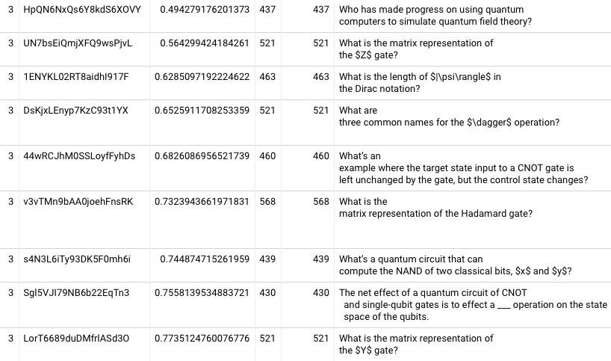Select the ID UN7bsEiQmjXFQ9wsPjvL
This screenshot has height=361, width=611.
click(78, 43)
